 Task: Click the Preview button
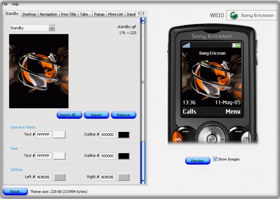198,161
